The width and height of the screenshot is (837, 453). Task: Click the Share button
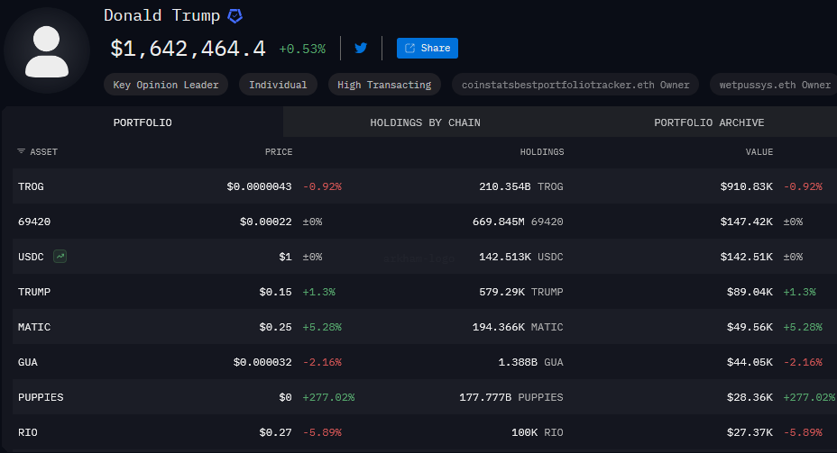point(427,48)
